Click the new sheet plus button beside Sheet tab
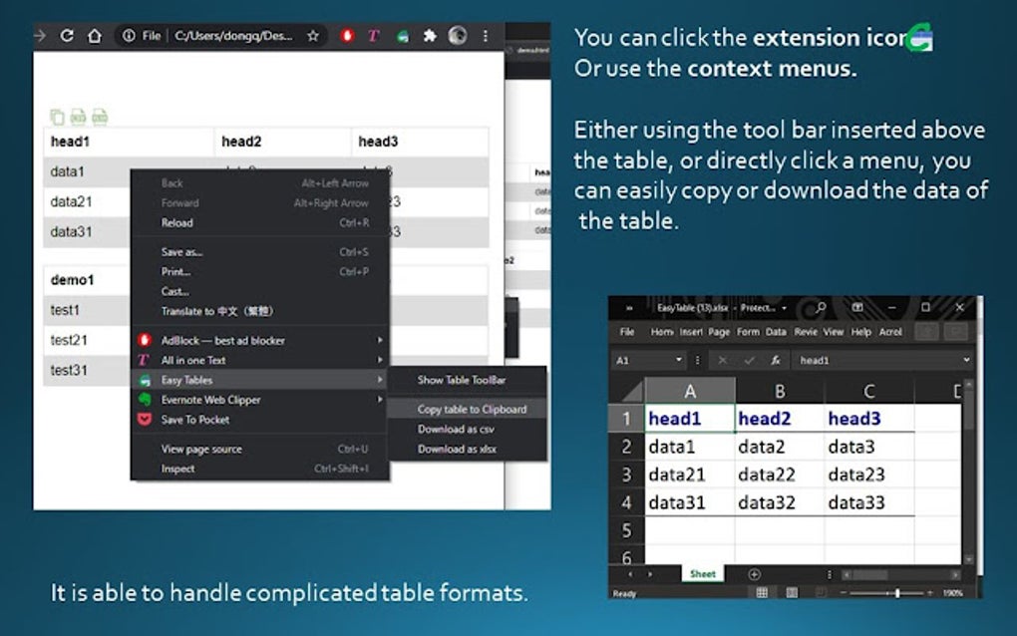Screen dimensions: 1017x636 click(754, 573)
